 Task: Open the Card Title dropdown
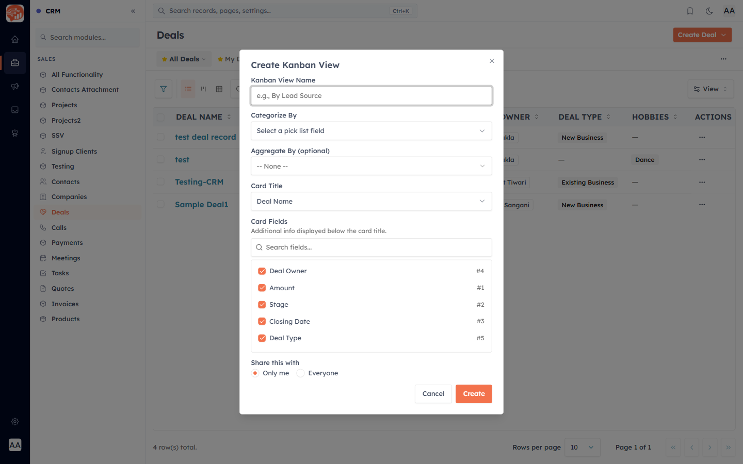click(x=372, y=202)
